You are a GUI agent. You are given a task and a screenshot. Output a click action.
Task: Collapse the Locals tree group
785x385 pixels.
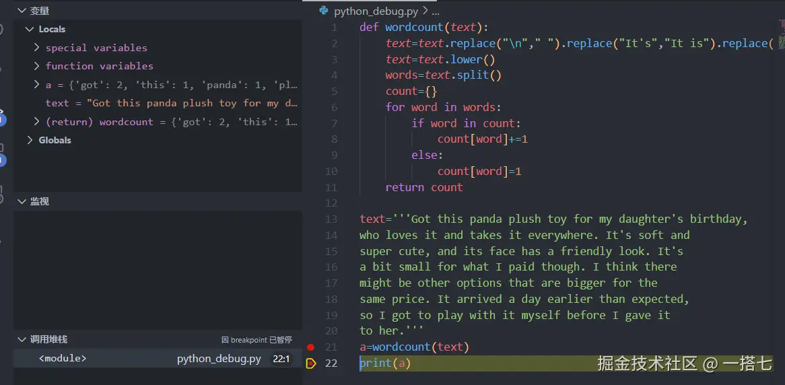(x=30, y=29)
